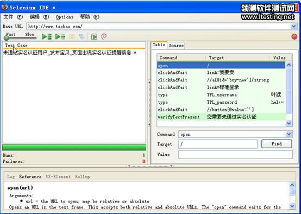
Task: Adjust the Fast-Slow speed slider
Action: pos(20,38)
